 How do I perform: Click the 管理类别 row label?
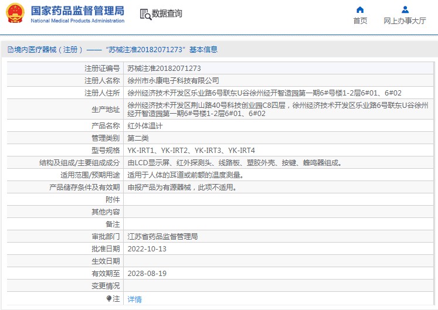point(106,138)
